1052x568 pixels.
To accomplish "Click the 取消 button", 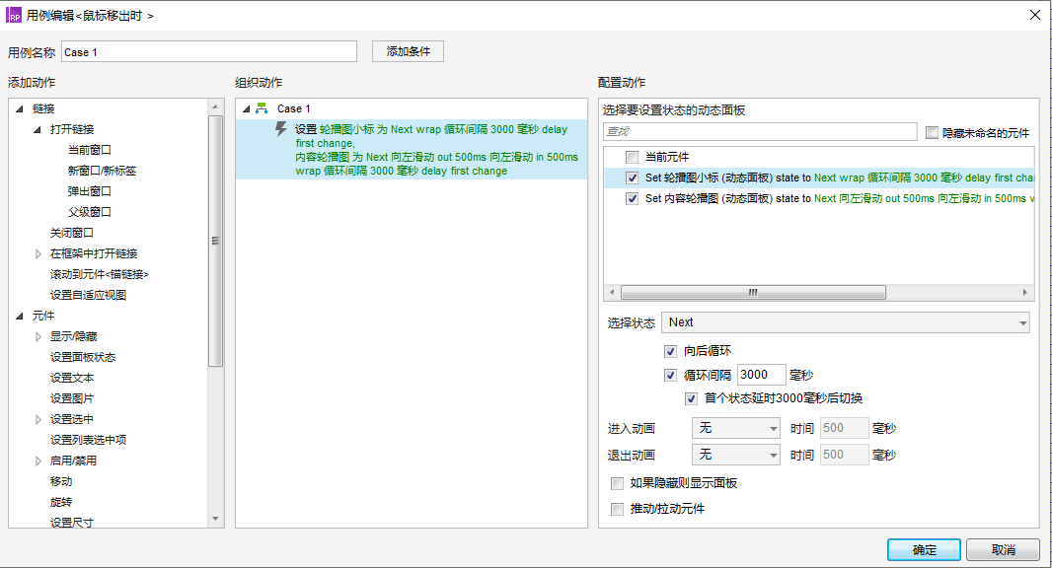I will coord(1003,550).
